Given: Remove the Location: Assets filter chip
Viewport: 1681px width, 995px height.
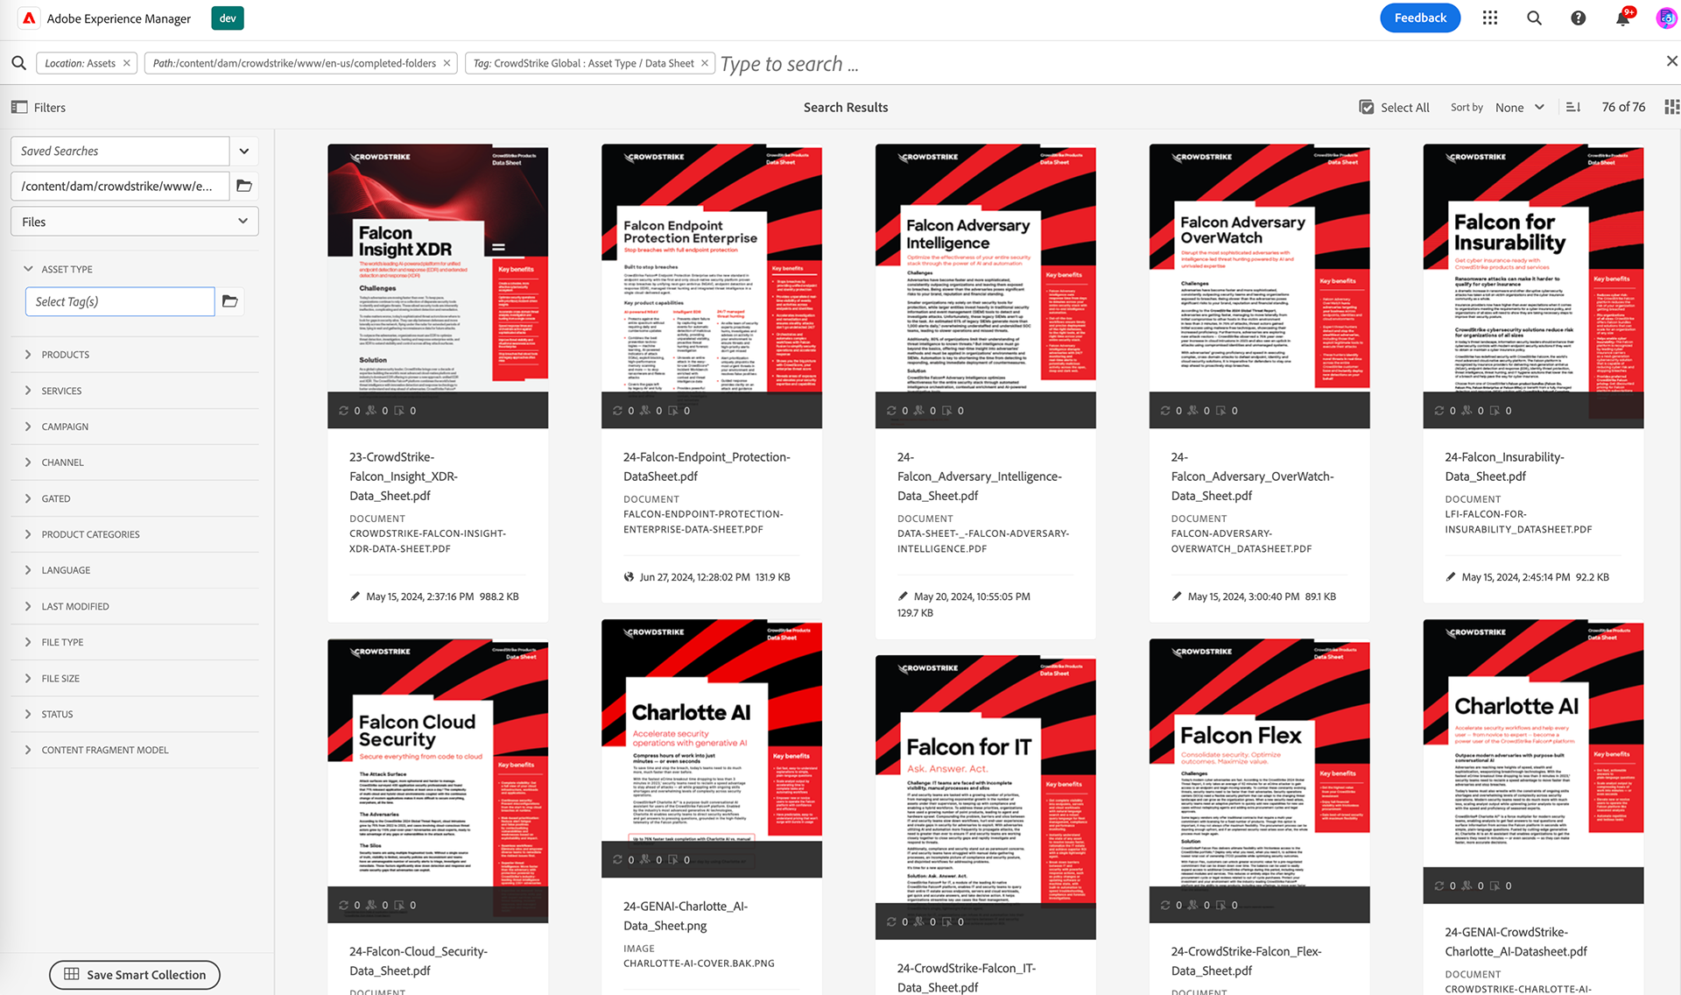Looking at the screenshot, I should click(x=127, y=63).
